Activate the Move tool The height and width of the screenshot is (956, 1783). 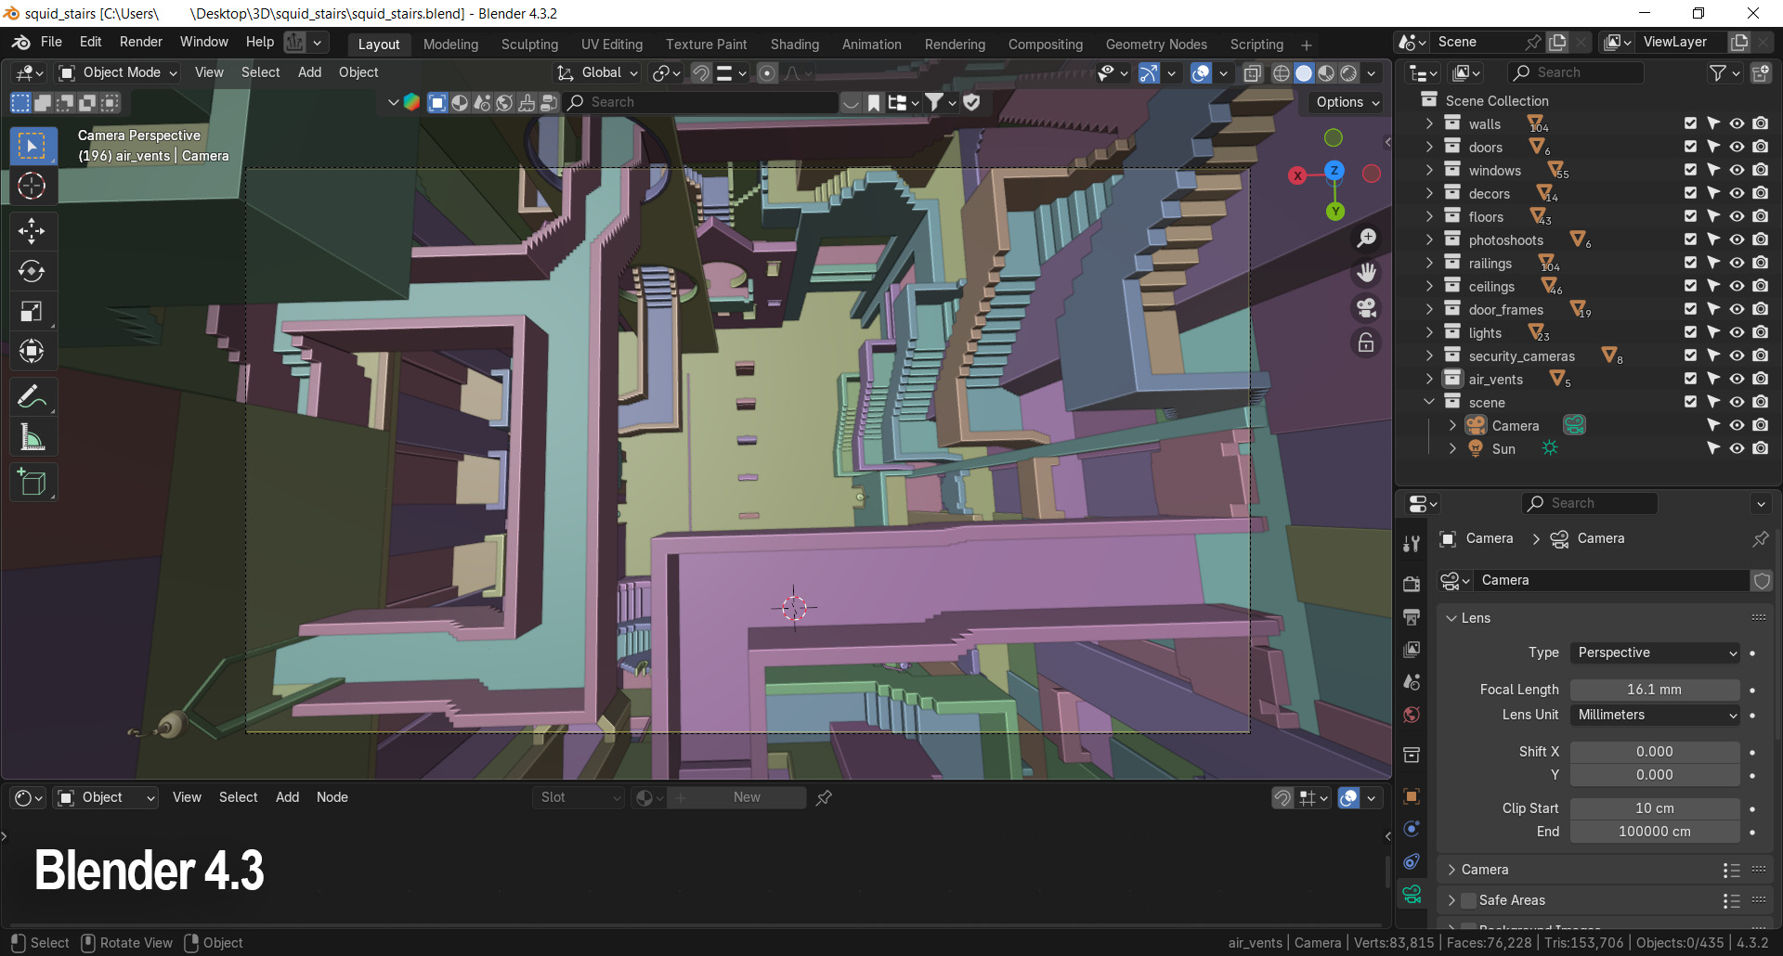(33, 230)
